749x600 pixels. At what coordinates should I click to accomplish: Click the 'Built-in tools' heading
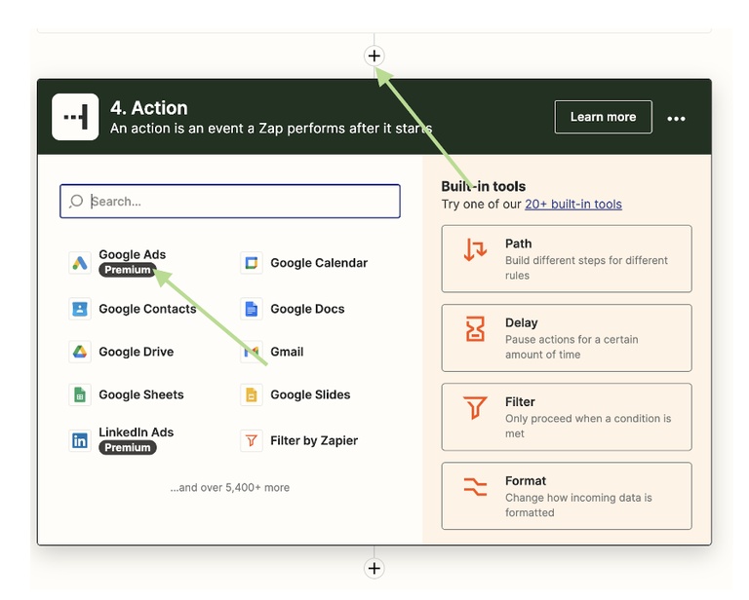pyautogui.click(x=484, y=186)
